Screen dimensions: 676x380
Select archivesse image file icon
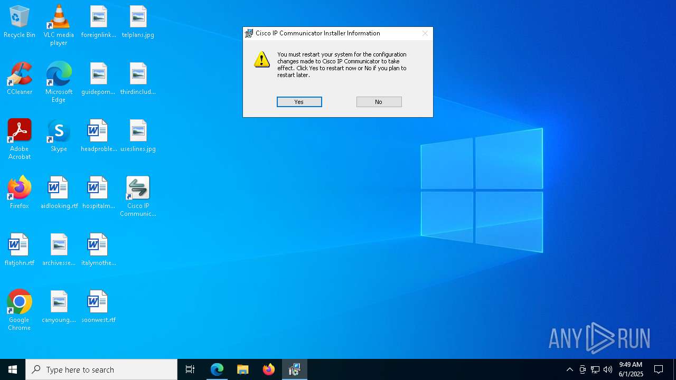(x=59, y=250)
